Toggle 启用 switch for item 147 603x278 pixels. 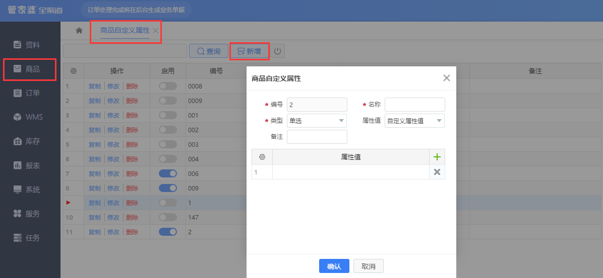(168, 217)
